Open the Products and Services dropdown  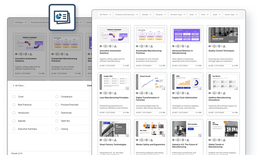click(x=126, y=15)
